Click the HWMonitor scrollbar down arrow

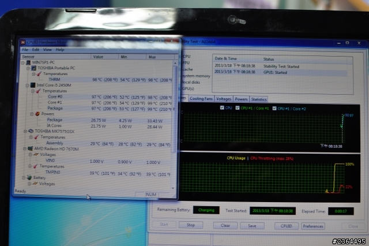173,188
